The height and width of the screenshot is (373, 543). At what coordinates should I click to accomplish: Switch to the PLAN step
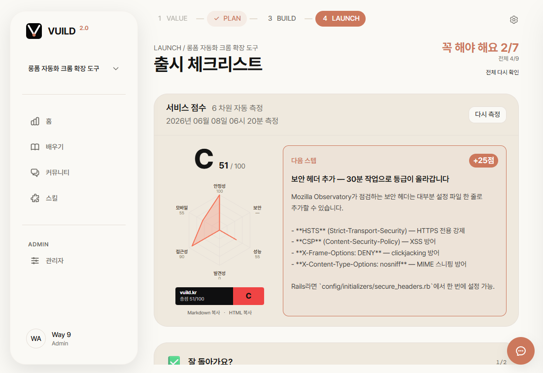[227, 18]
